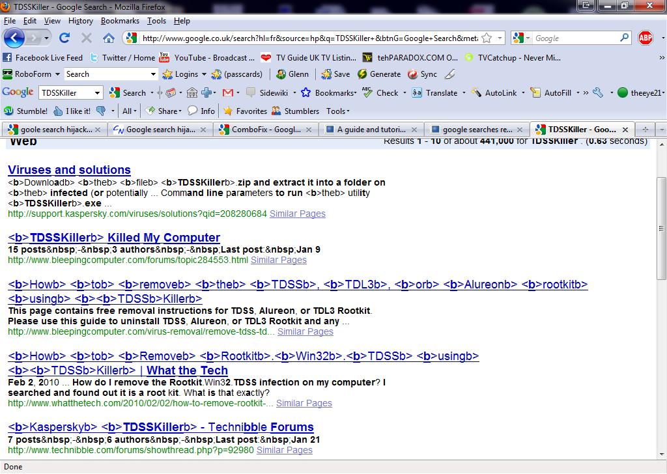Open TV Guide UK TV Listings bookmark
The width and height of the screenshot is (667, 474).
(308, 57)
